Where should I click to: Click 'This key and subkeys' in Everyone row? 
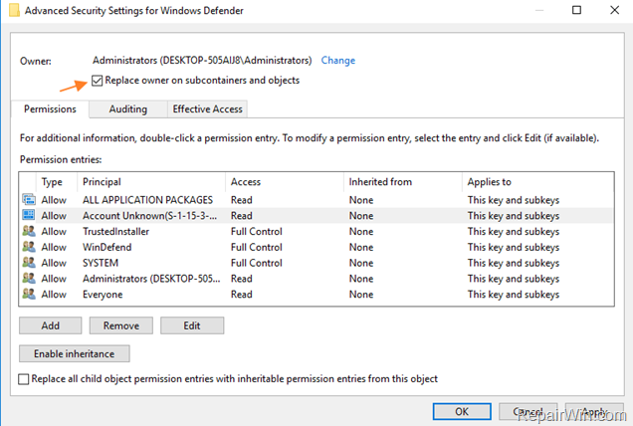pyautogui.click(x=514, y=295)
